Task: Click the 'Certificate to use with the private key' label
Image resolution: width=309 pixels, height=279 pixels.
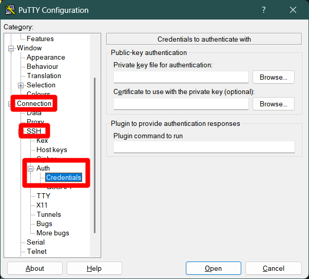Action: pyautogui.click(x=184, y=92)
